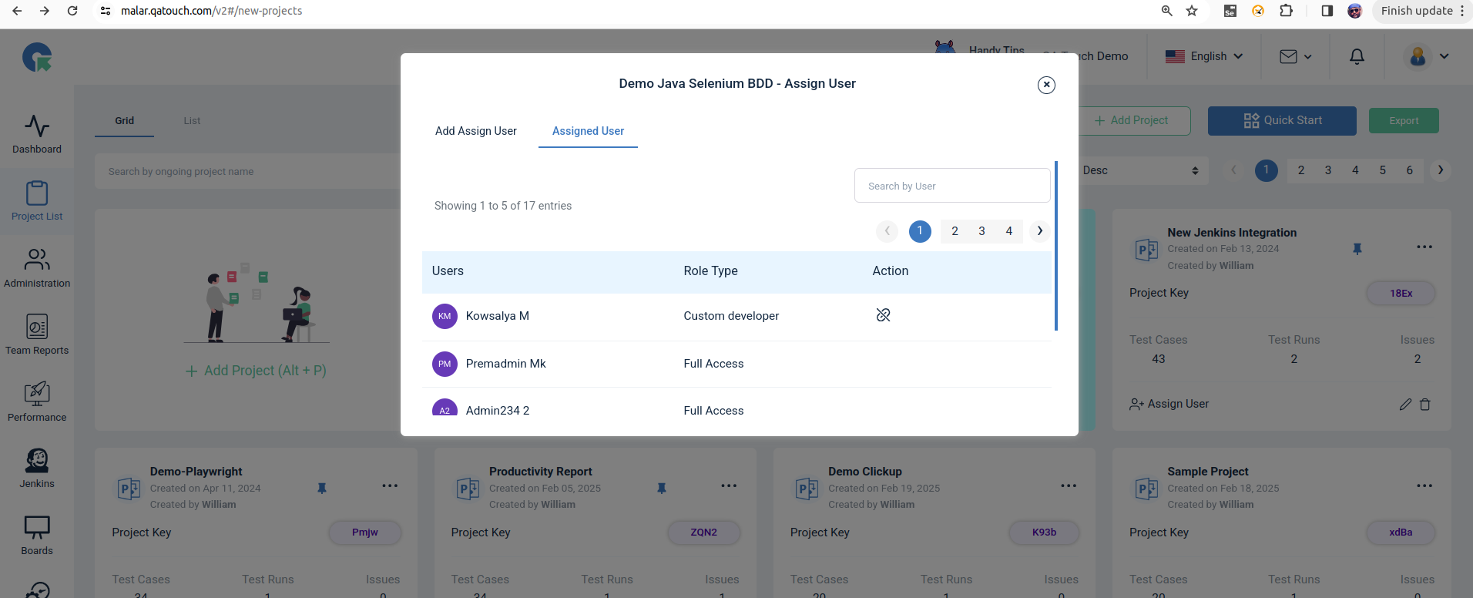Open more options for Productivity Report
Image resolution: width=1473 pixels, height=598 pixels.
coord(729,485)
